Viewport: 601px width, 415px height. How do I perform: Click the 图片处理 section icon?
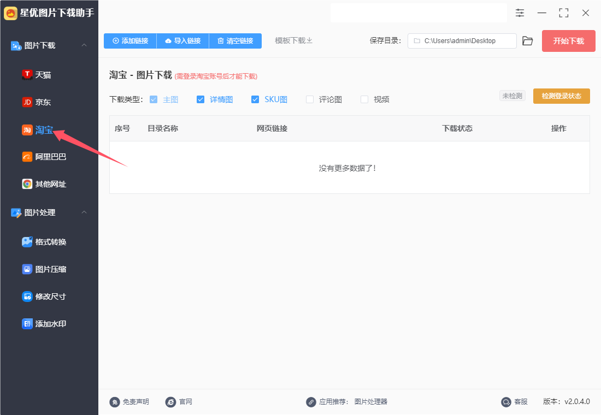pyautogui.click(x=16, y=212)
